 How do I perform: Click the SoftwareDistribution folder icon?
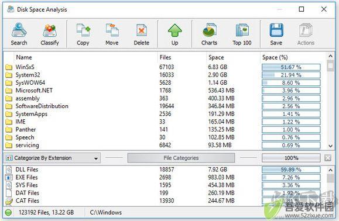click(9, 106)
